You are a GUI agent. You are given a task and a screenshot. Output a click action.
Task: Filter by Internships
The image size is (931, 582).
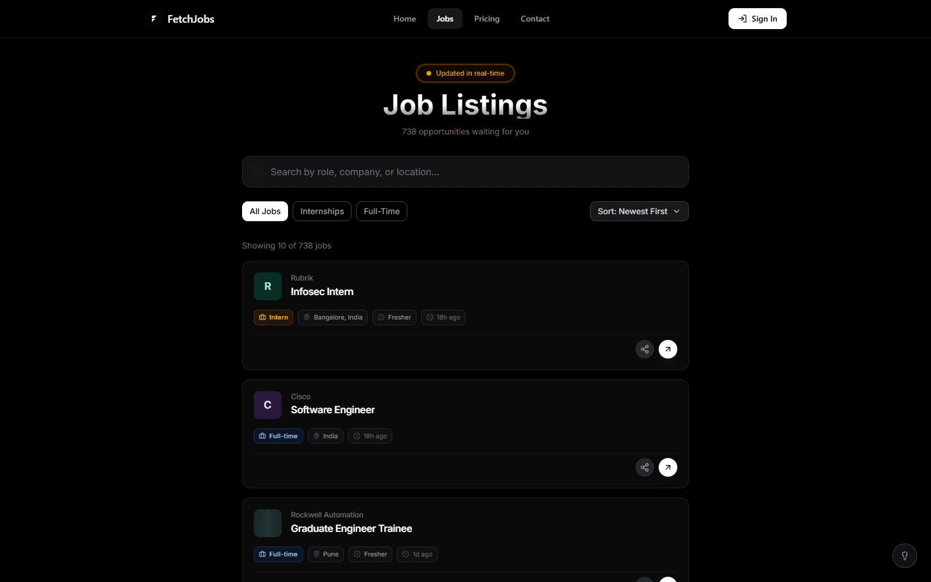322,211
